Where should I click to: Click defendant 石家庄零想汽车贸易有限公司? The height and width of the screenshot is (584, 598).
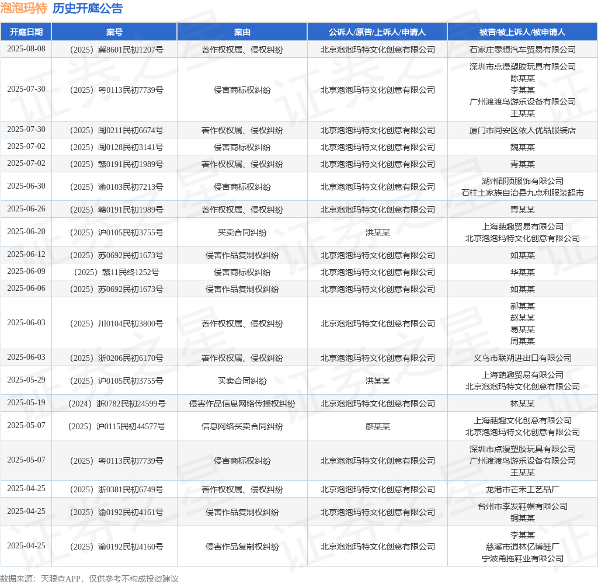pyautogui.click(x=523, y=50)
